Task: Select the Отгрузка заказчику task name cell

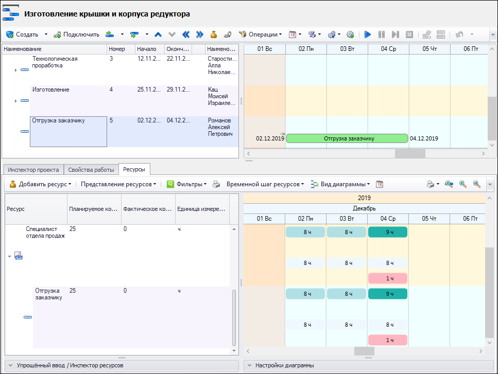Action: (68, 132)
